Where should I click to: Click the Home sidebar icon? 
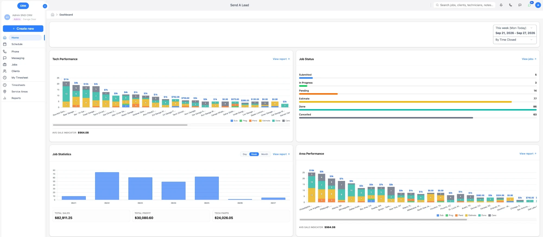[5, 38]
